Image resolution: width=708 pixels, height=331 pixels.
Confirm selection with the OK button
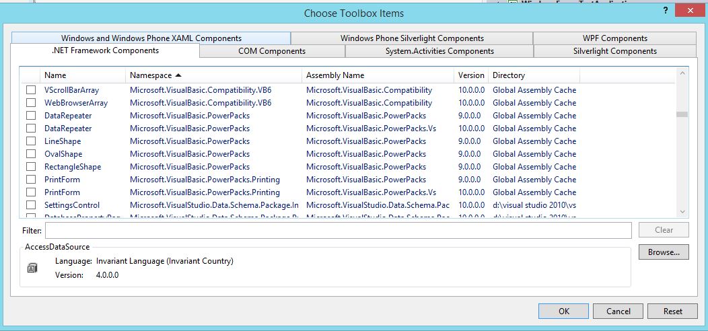(x=564, y=311)
